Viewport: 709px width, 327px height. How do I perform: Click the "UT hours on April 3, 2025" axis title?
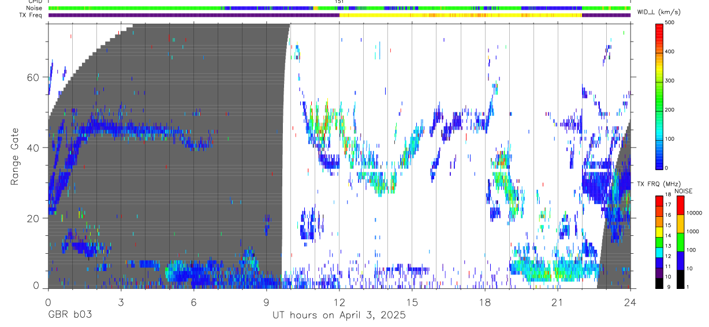[x=339, y=315]
